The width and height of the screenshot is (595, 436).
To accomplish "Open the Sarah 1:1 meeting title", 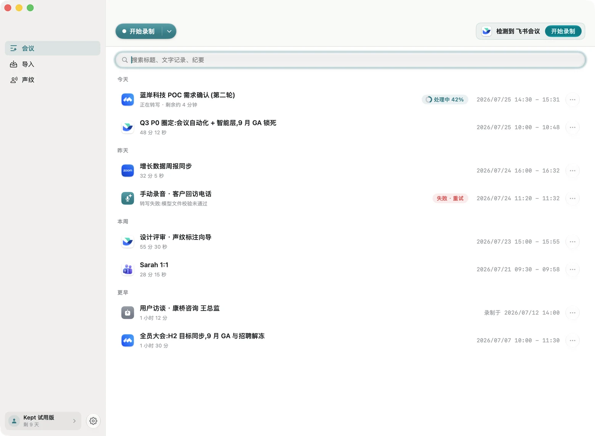I will coord(154,265).
